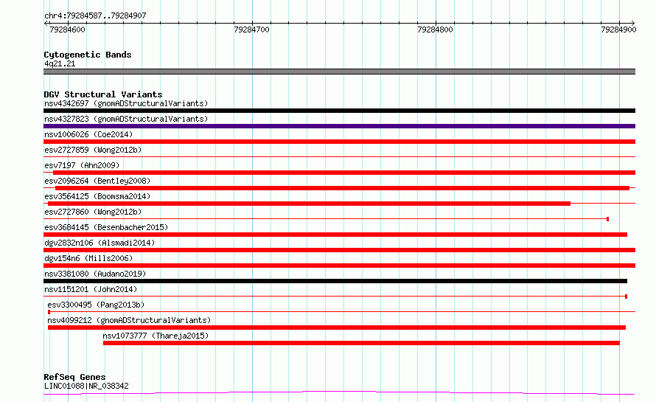
Task: Click the Cytogenetic Bands track title
Action: 88,55
